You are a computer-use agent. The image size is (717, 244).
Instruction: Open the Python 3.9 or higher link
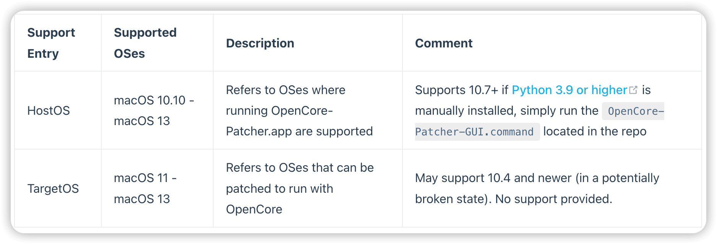pos(569,90)
